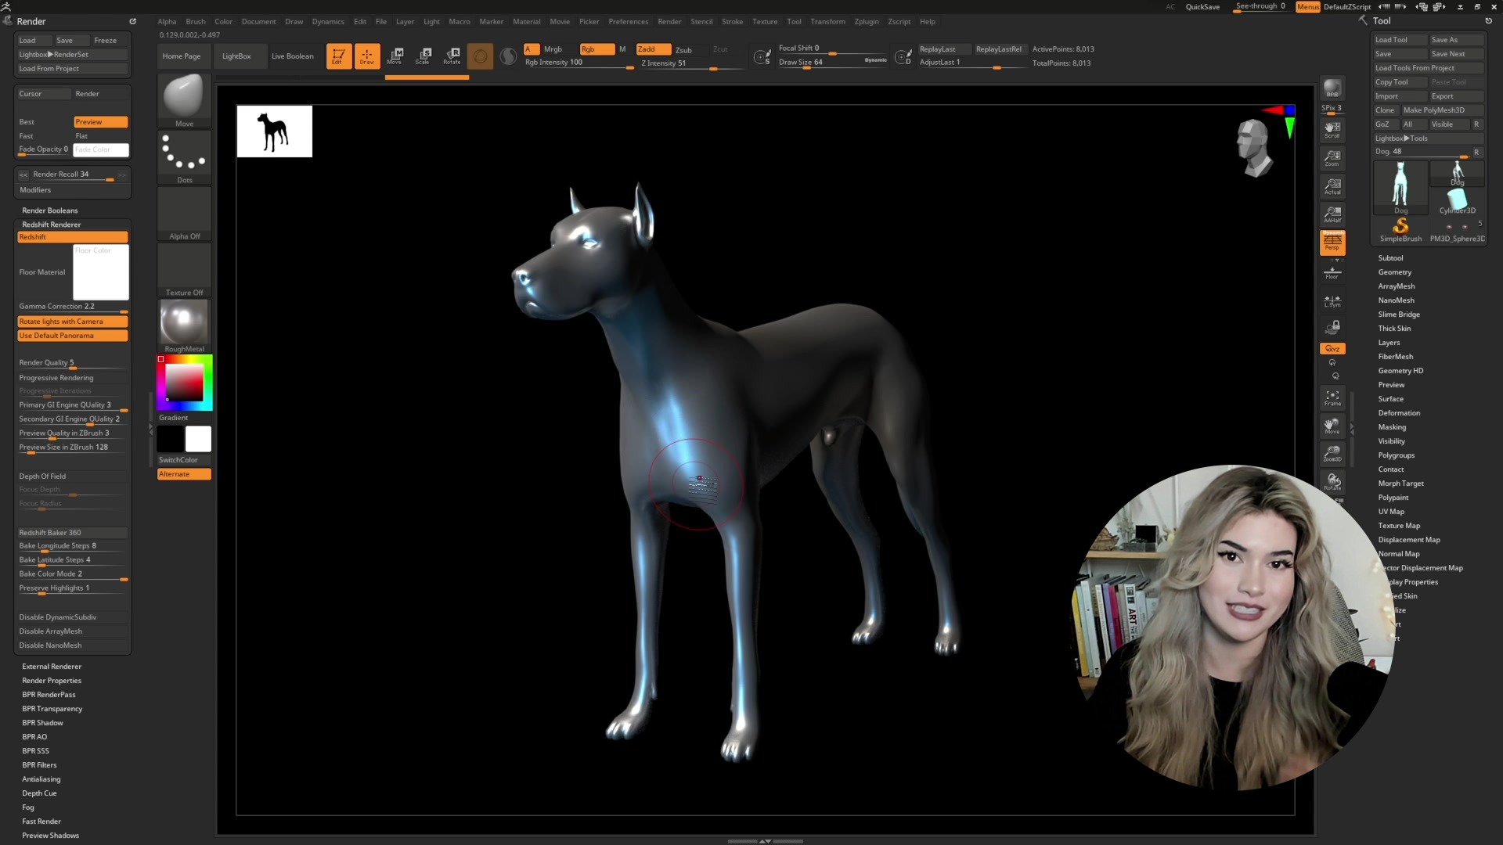The height and width of the screenshot is (845, 1503).
Task: Open the Stroke menu
Action: click(x=732, y=21)
